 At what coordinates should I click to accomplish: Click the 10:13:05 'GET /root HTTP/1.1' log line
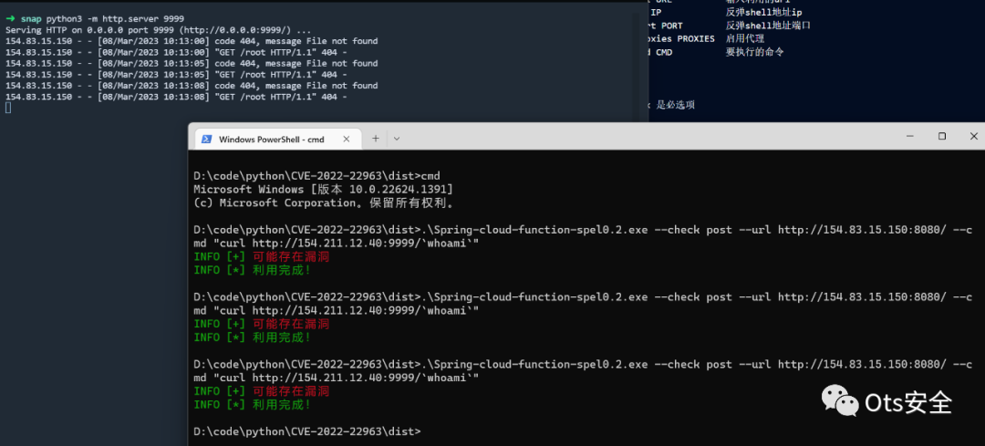coord(176,75)
